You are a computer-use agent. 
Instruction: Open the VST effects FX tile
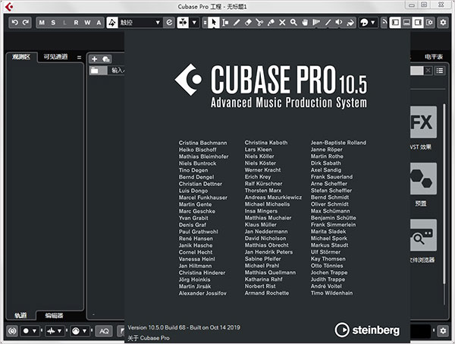point(423,122)
